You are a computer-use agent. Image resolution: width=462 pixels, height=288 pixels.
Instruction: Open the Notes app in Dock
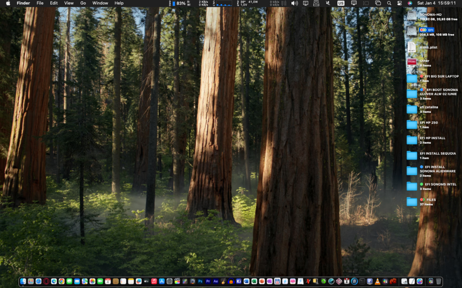pos(131,281)
